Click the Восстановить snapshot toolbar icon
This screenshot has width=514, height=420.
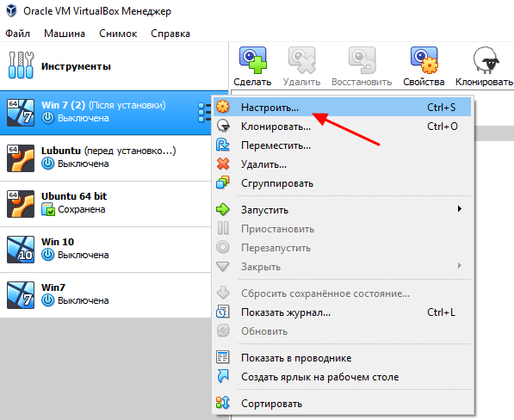point(362,60)
